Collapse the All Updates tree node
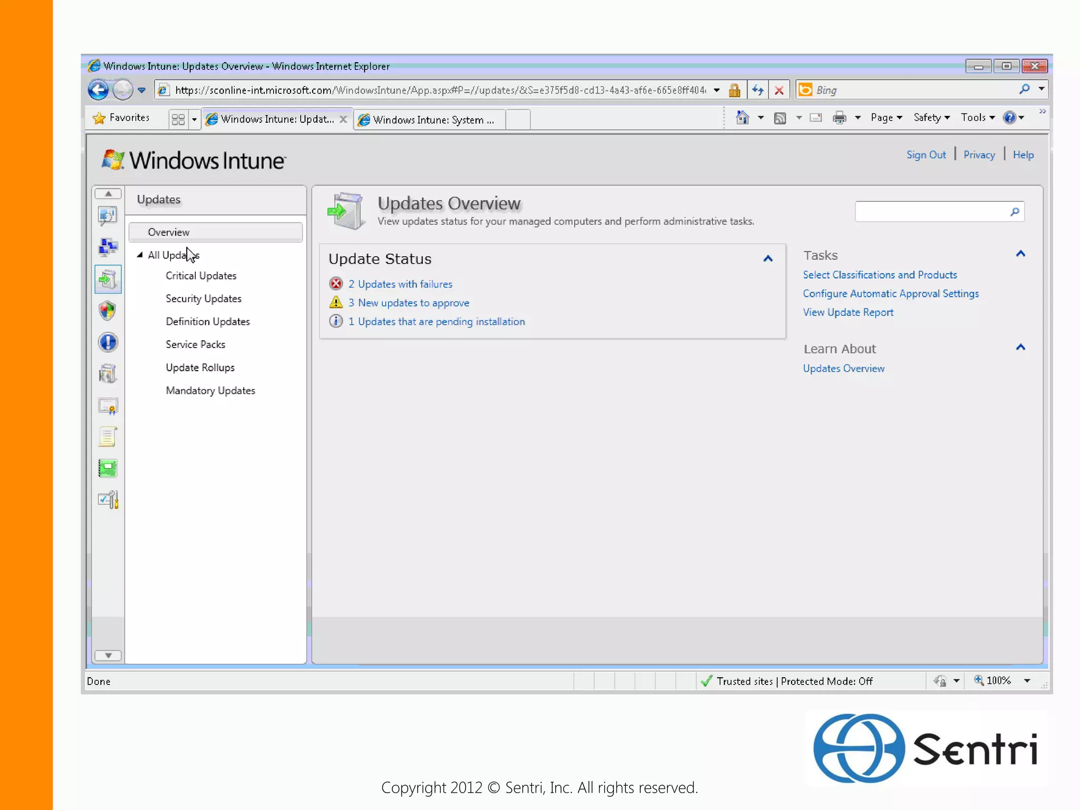This screenshot has height=810, width=1080. coord(140,255)
